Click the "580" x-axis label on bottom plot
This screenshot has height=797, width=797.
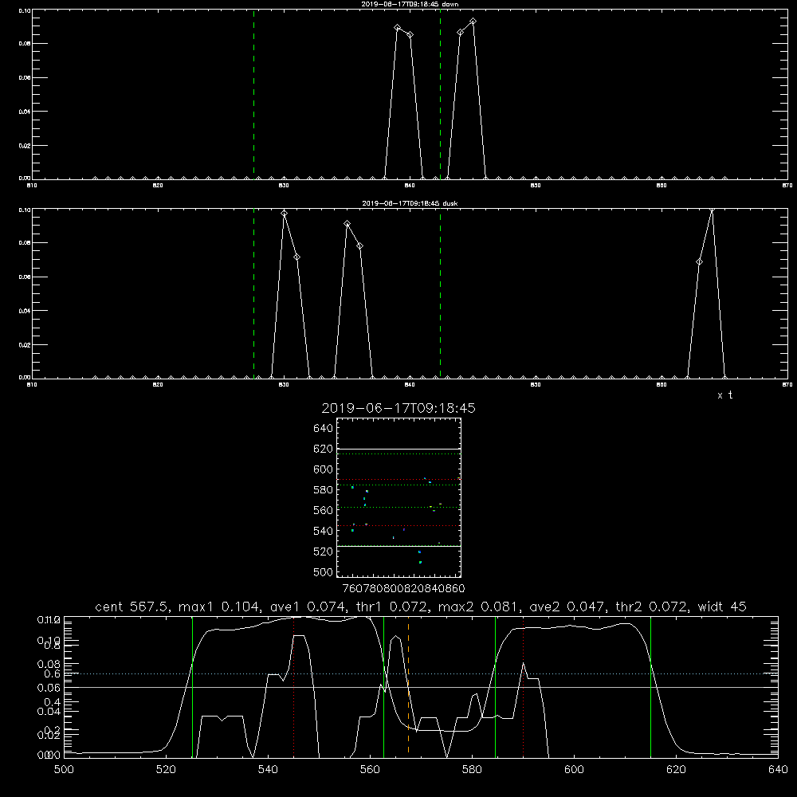pos(472,770)
